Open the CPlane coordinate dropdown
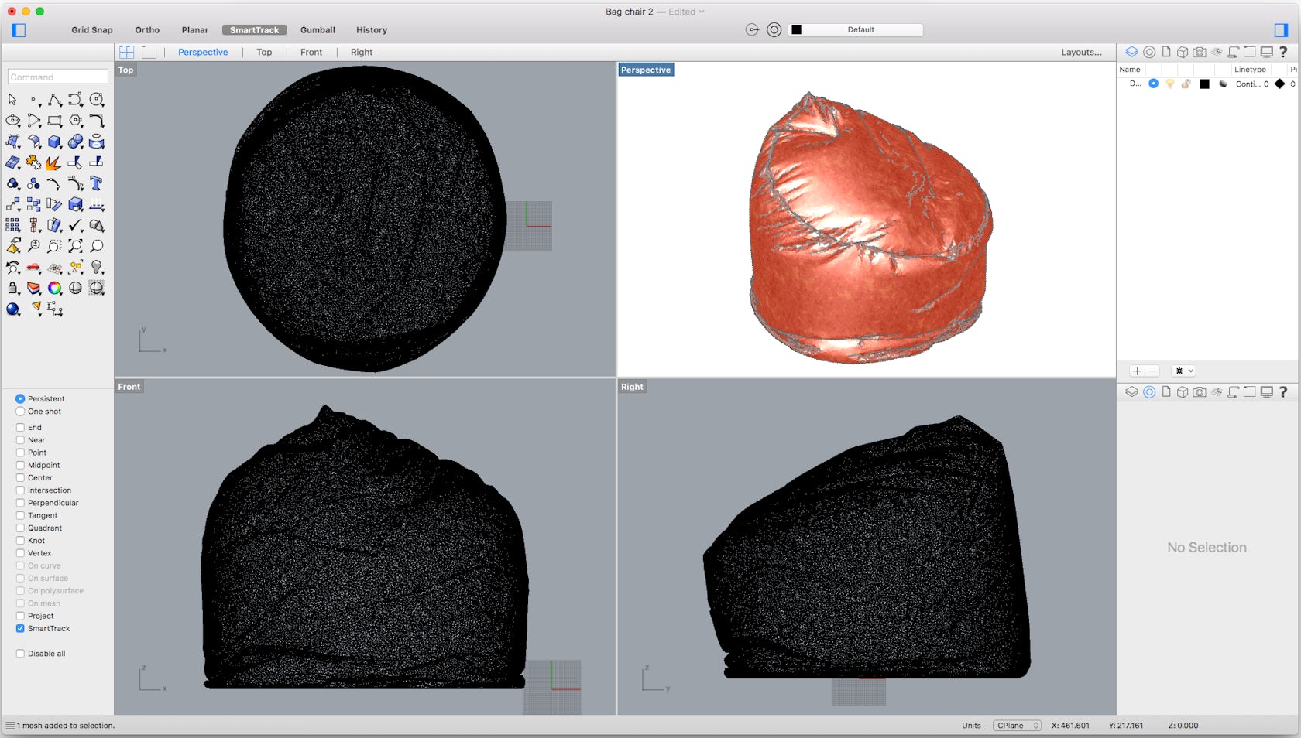 pos(1017,726)
